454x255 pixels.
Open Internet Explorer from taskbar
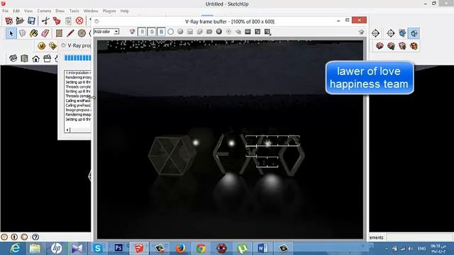(15, 248)
